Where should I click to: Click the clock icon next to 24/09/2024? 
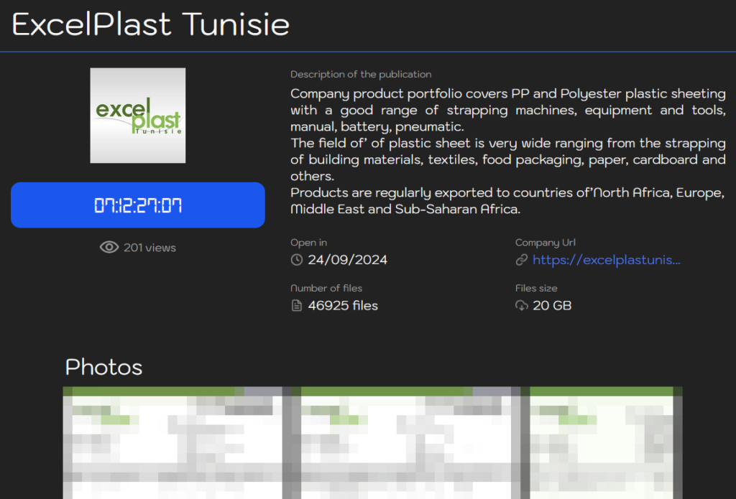[296, 260]
